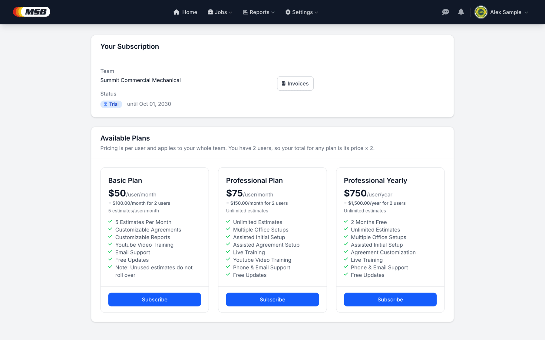
Task: Click the Settings gear icon
Action: coord(288,12)
